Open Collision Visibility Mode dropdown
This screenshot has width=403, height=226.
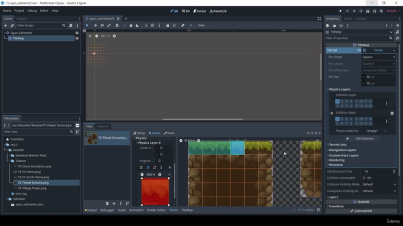379,184
